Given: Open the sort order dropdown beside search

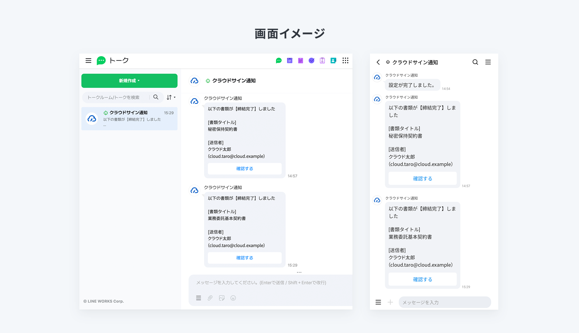Looking at the screenshot, I should point(171,97).
